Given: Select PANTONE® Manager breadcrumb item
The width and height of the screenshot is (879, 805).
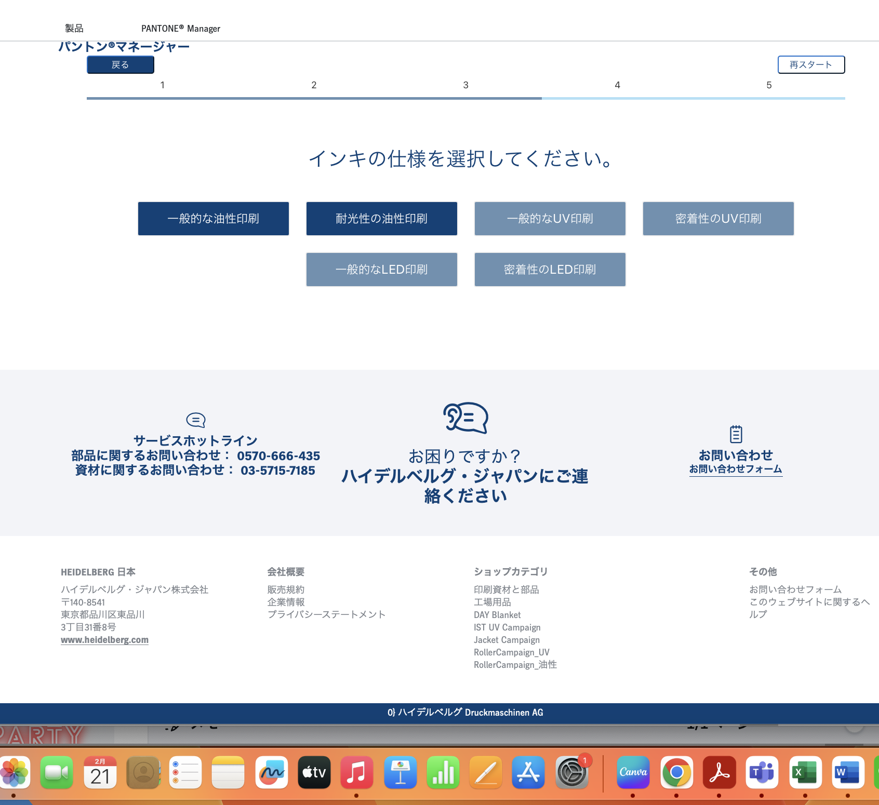Looking at the screenshot, I should 181,29.
